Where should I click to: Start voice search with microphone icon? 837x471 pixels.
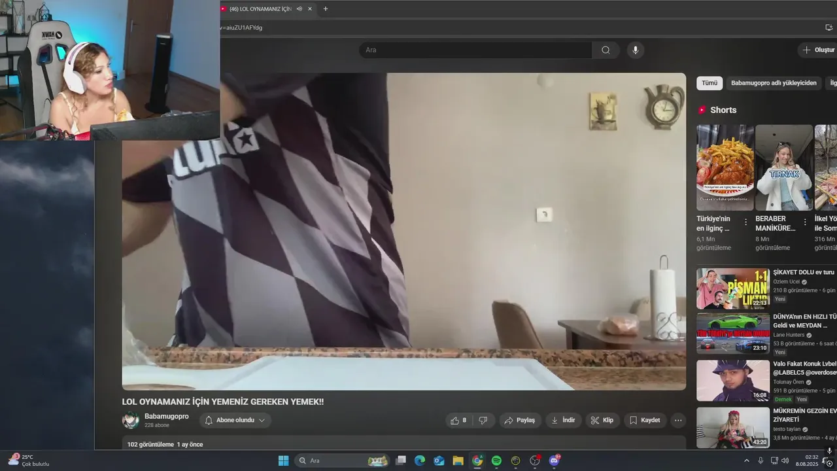[x=634, y=50]
